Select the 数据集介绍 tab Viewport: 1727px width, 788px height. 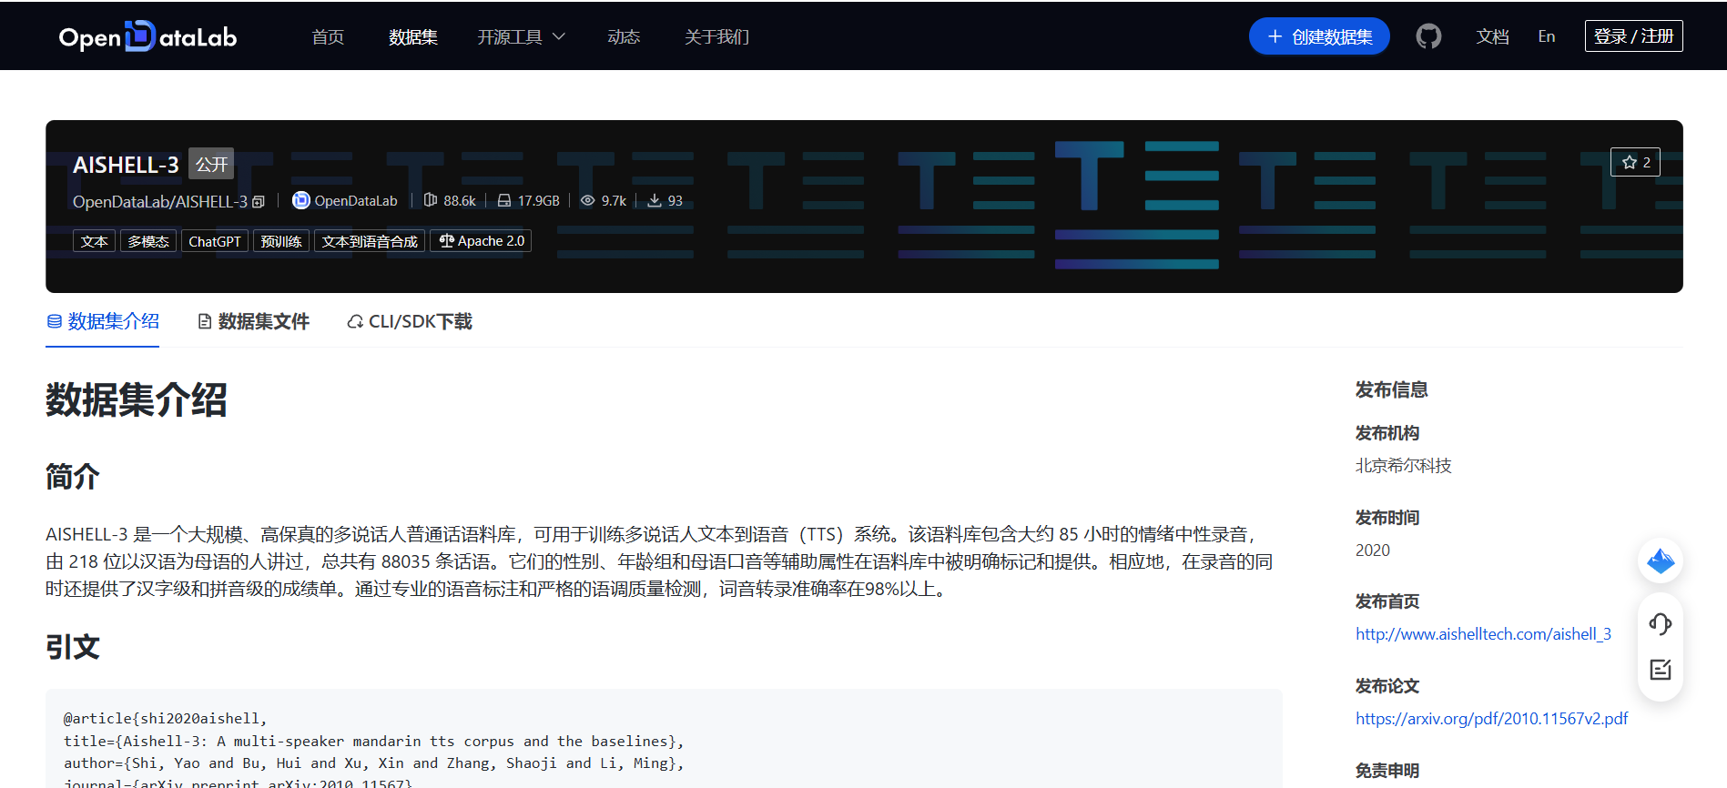click(103, 321)
